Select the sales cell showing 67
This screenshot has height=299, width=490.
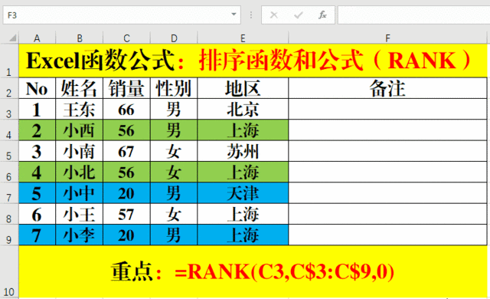click(126, 151)
